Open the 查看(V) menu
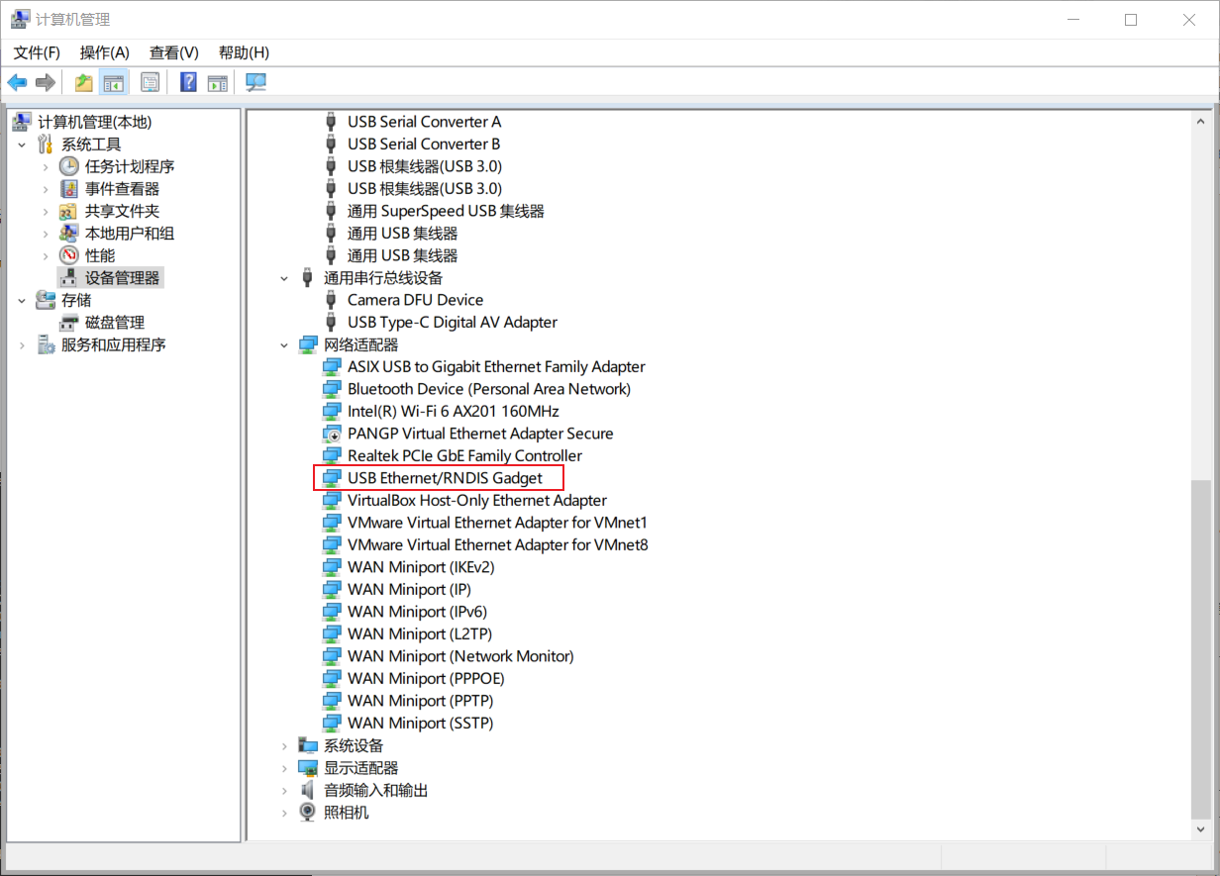The image size is (1220, 876). coord(173,52)
